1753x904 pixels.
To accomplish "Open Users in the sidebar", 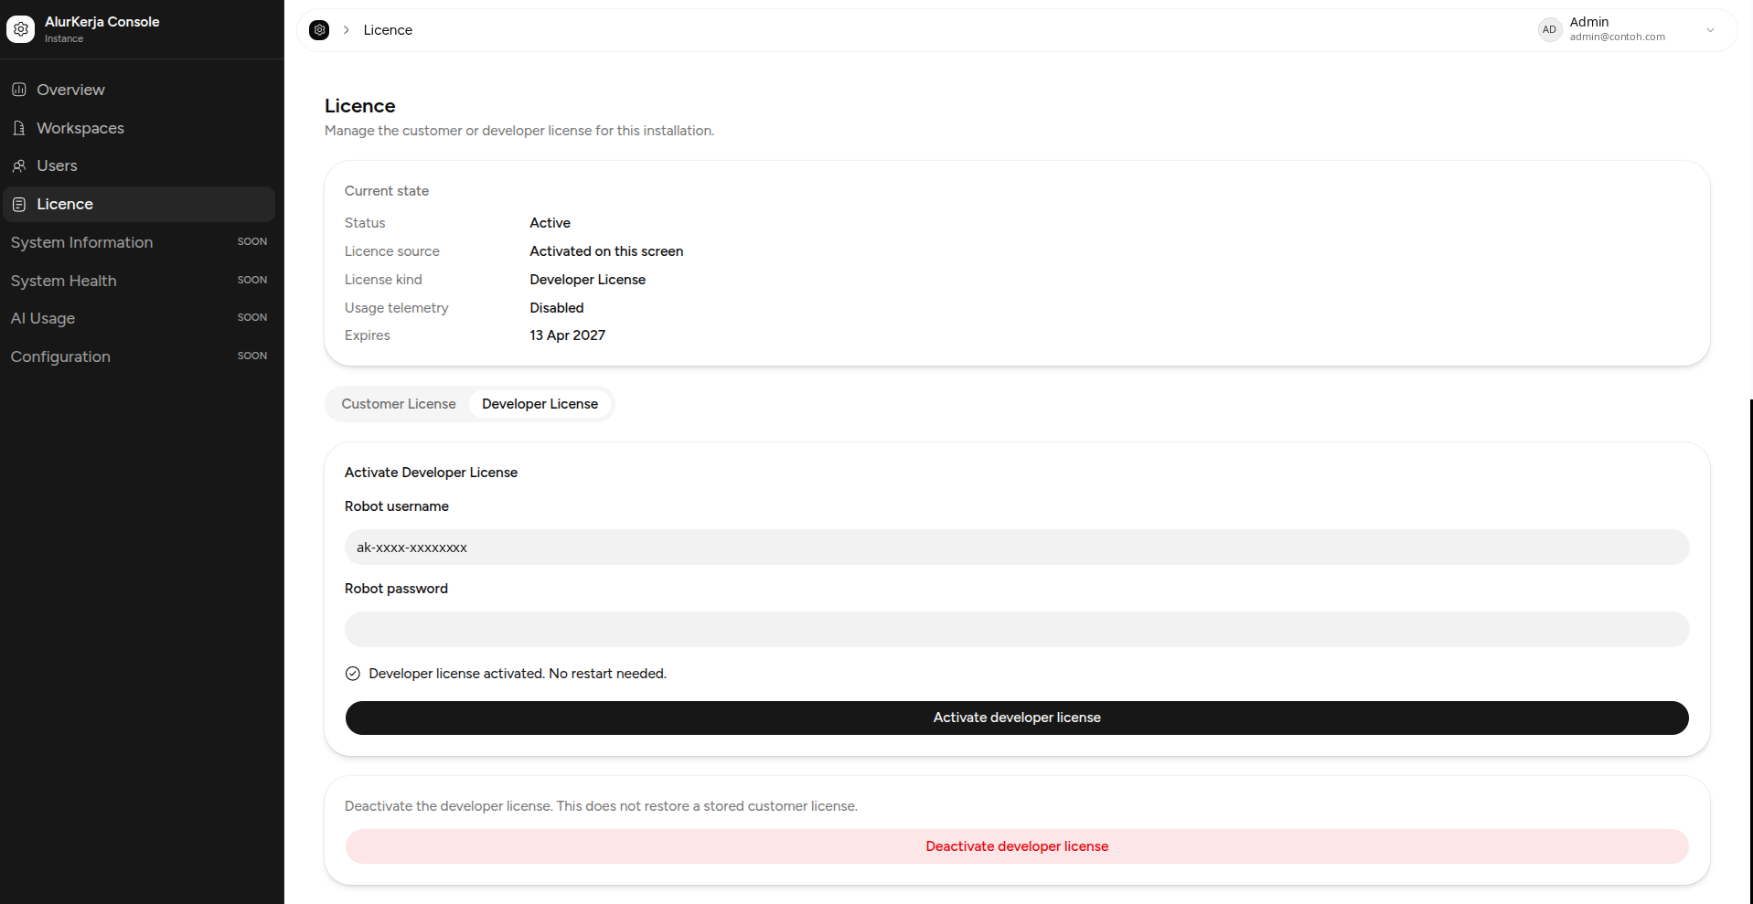I will [139, 165].
